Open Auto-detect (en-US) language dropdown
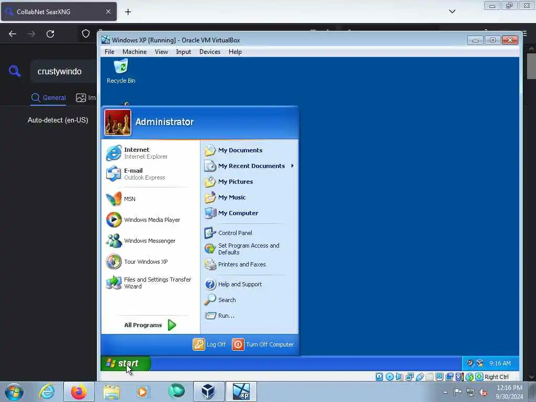Image resolution: width=536 pixels, height=402 pixels. tap(58, 120)
